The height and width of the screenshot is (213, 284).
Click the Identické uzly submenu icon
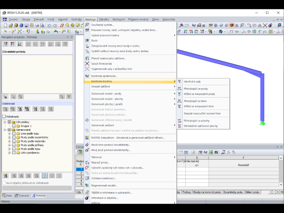179,81
